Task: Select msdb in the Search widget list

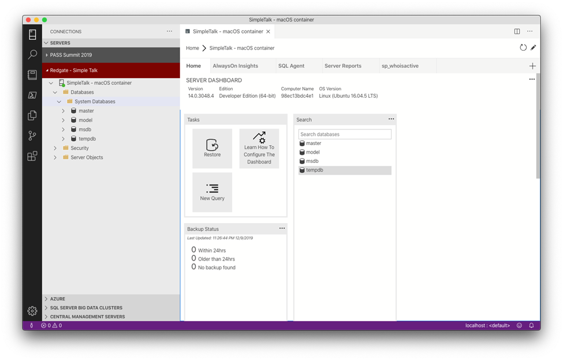Action: (345, 161)
